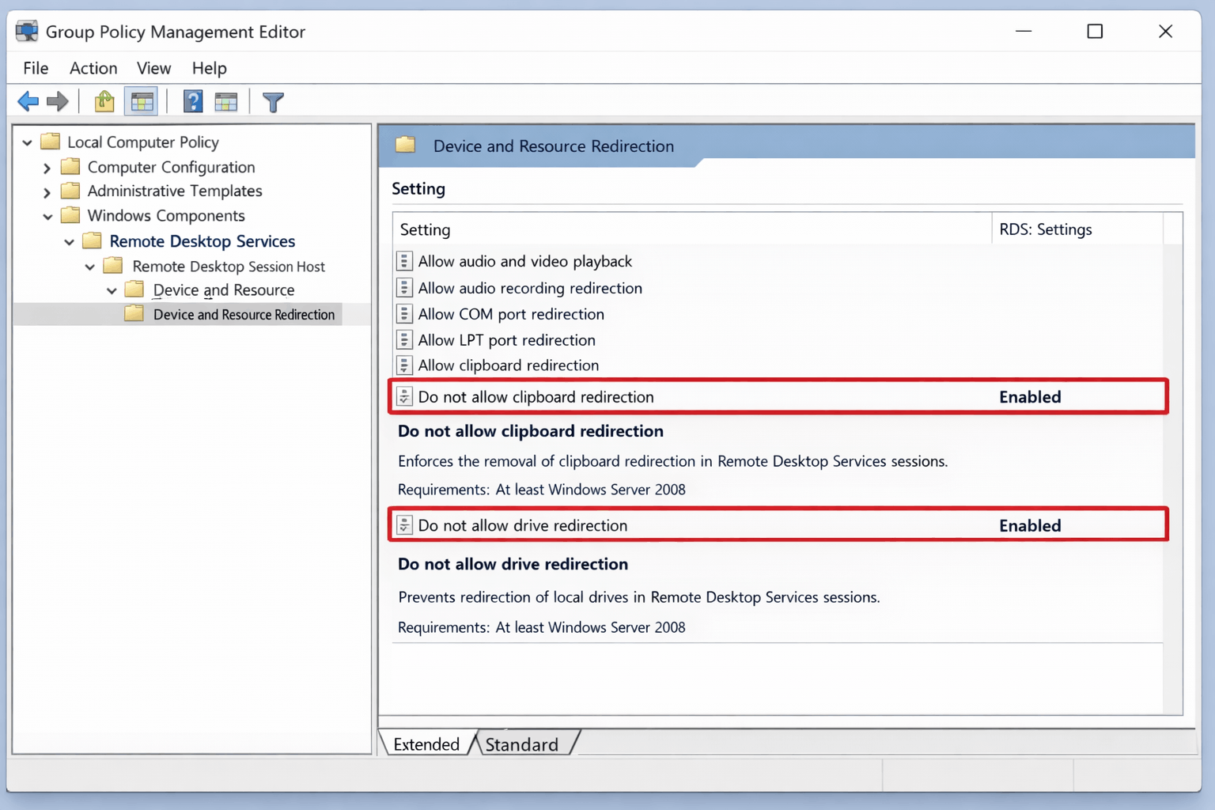Open 'Do not allow clipboard redirection' setting
The image size is (1215, 810).
[x=536, y=396]
